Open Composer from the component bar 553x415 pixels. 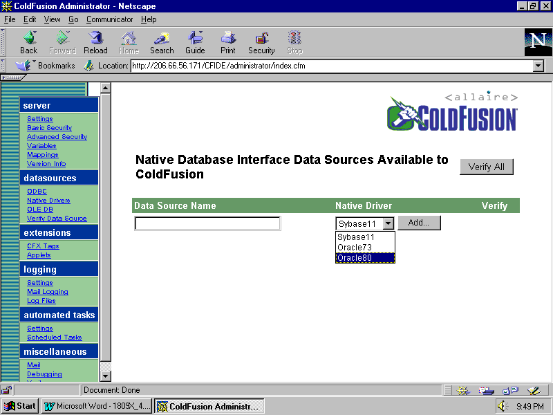pos(534,390)
